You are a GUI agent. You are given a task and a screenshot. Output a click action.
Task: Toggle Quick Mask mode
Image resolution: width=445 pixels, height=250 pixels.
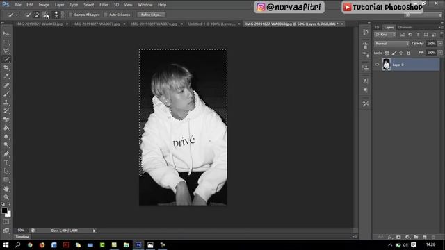(x=6, y=222)
